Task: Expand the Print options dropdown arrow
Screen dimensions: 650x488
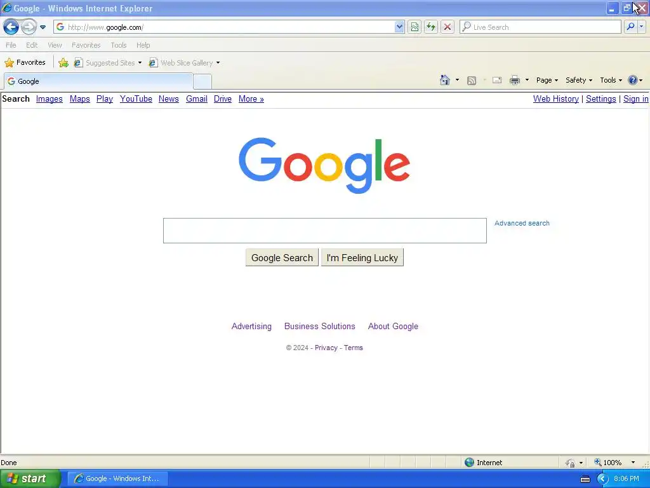Action: pos(527,80)
